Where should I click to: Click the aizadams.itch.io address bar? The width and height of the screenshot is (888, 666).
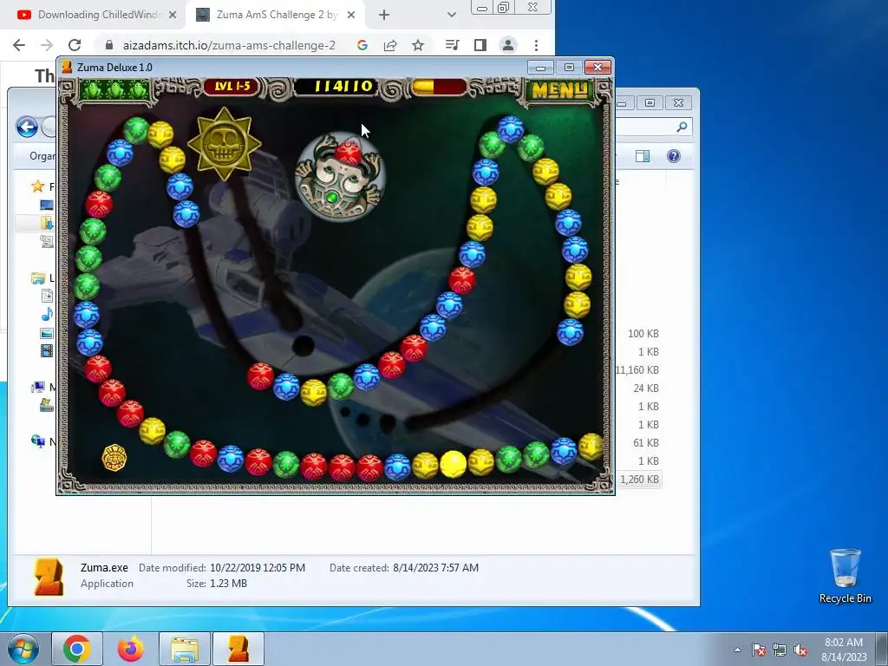tap(229, 45)
